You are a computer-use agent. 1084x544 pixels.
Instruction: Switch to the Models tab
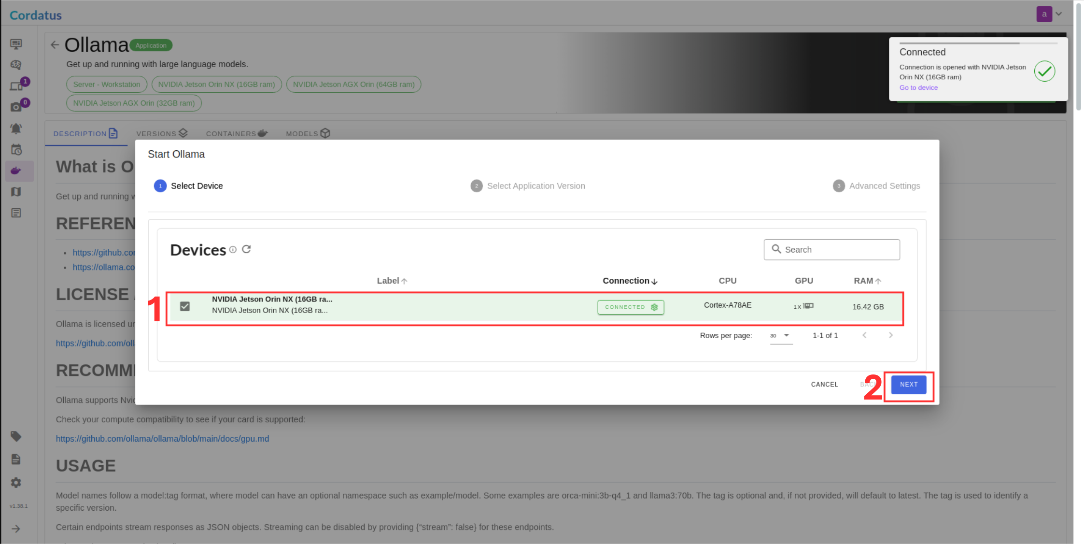pos(308,133)
